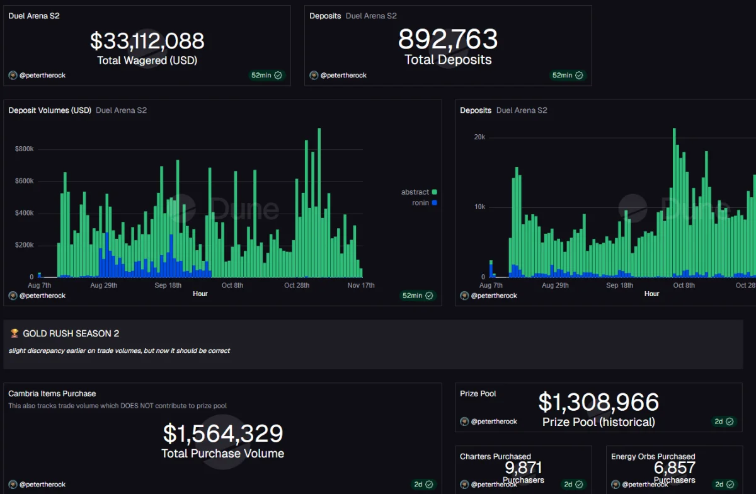Click the checkmark icon in Energy Orbs Purchased card
Image resolution: width=756 pixels, height=494 pixels.
pyautogui.click(x=730, y=485)
